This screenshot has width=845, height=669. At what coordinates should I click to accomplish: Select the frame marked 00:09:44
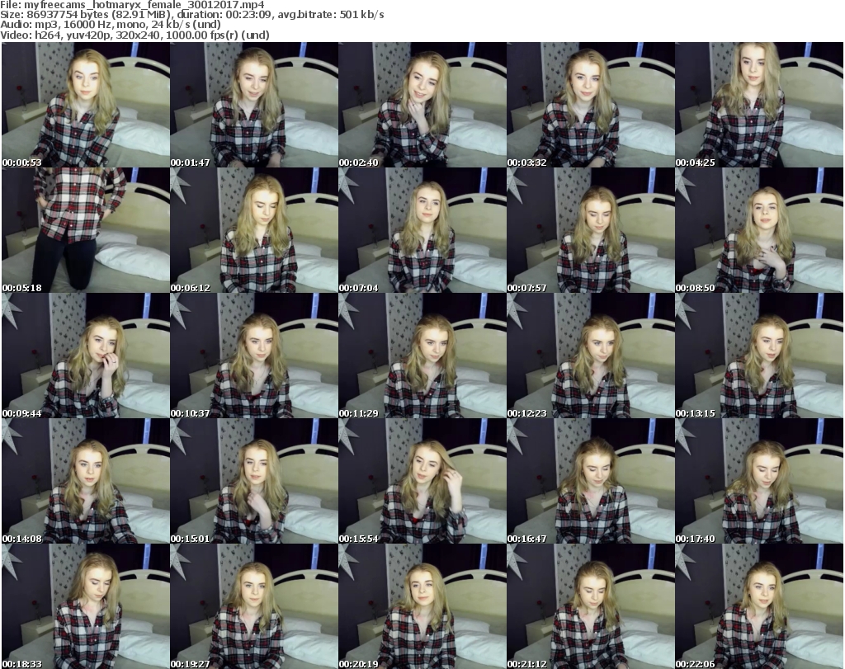click(86, 356)
